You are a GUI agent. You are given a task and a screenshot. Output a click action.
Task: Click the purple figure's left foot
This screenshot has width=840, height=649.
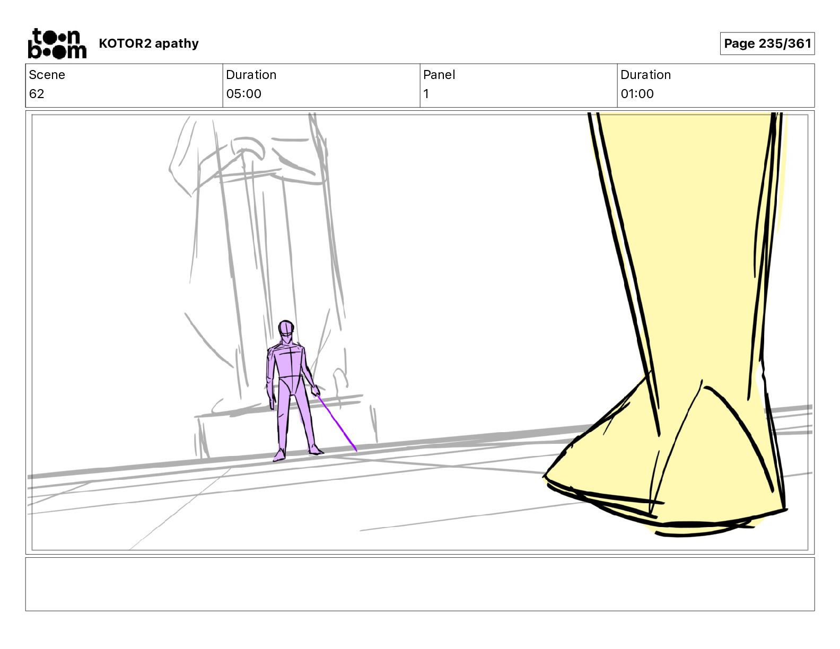click(316, 451)
